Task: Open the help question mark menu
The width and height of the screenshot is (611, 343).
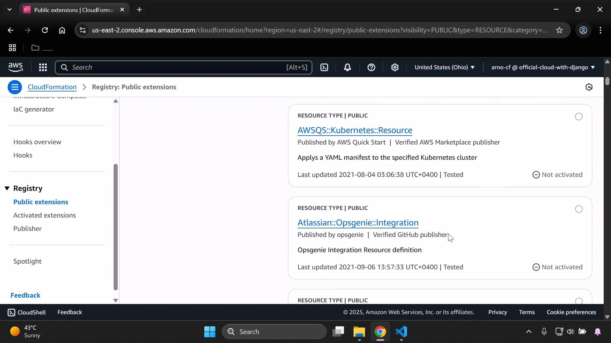Action: pyautogui.click(x=371, y=67)
